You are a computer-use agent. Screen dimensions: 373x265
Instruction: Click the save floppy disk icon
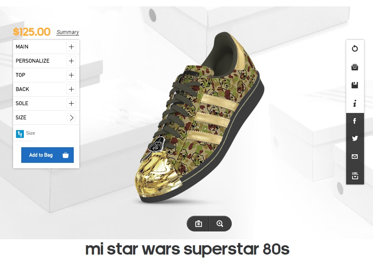click(x=355, y=85)
